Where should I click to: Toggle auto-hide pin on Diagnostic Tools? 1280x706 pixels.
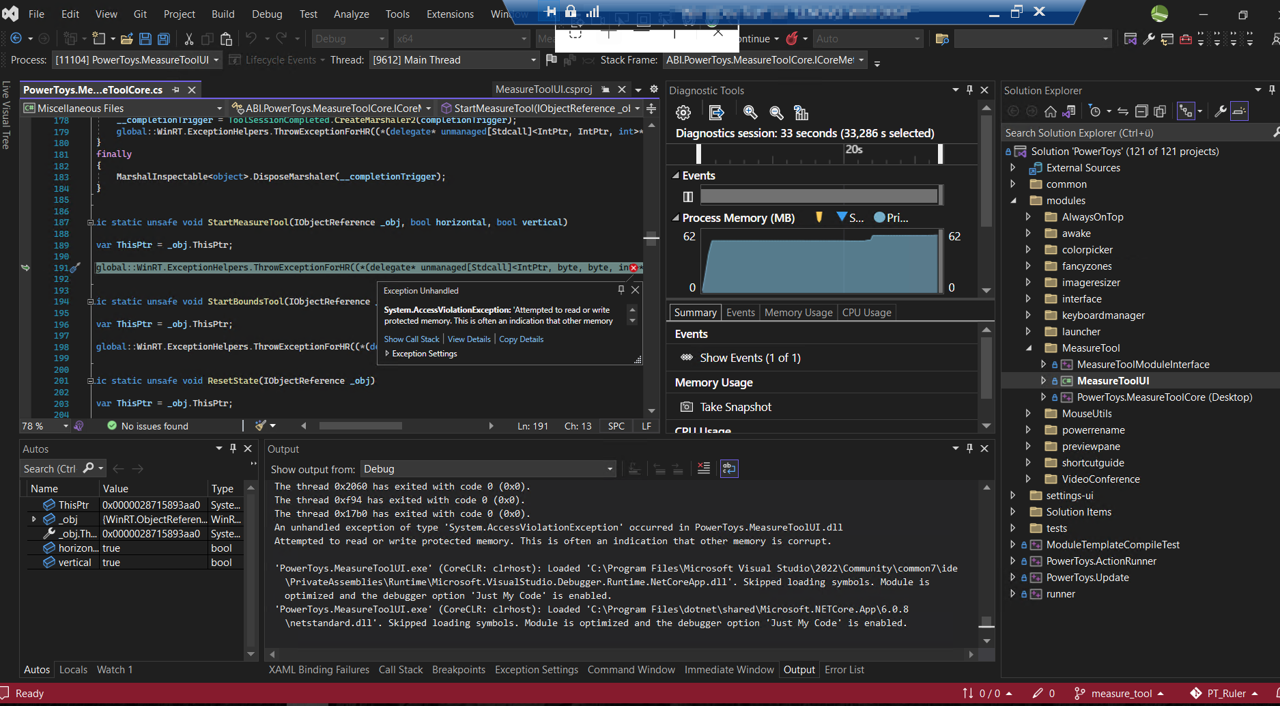[969, 90]
